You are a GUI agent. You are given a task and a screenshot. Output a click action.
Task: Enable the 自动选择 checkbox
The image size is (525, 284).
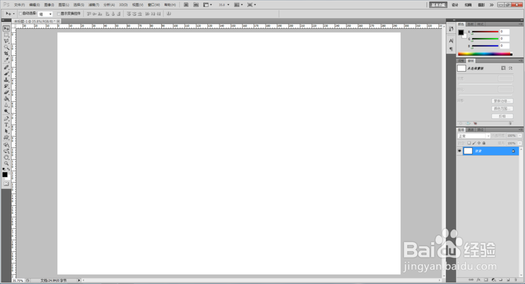(20, 14)
